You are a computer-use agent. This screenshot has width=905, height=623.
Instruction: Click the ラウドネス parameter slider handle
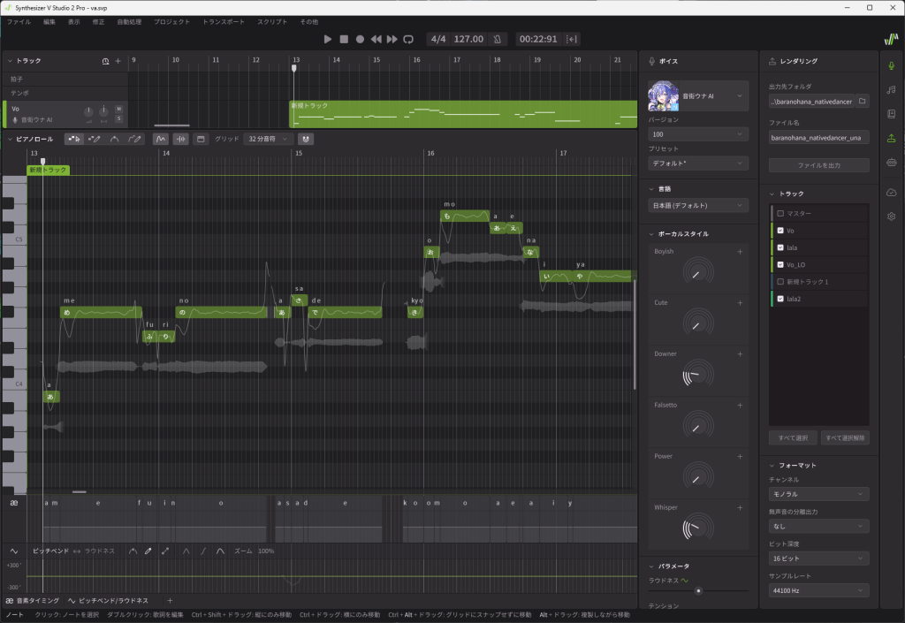698,590
